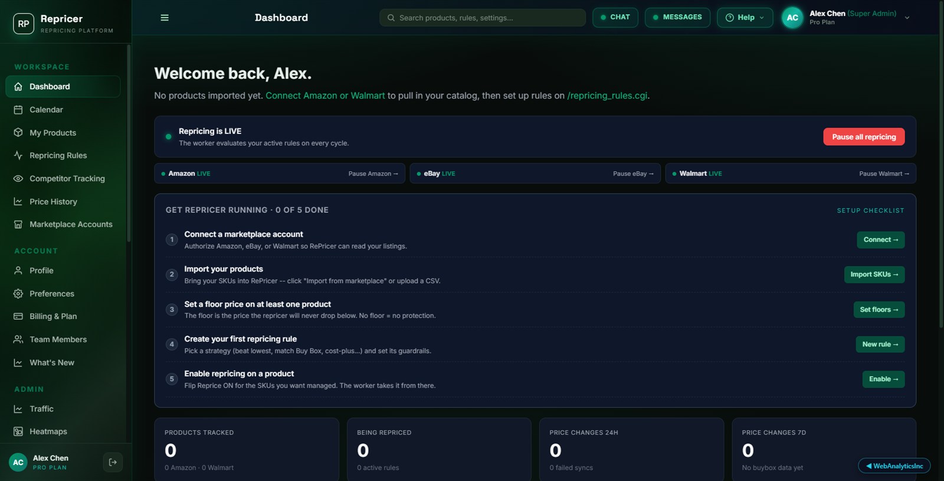Open the Help dropdown
This screenshot has width=944, height=481.
tap(745, 18)
